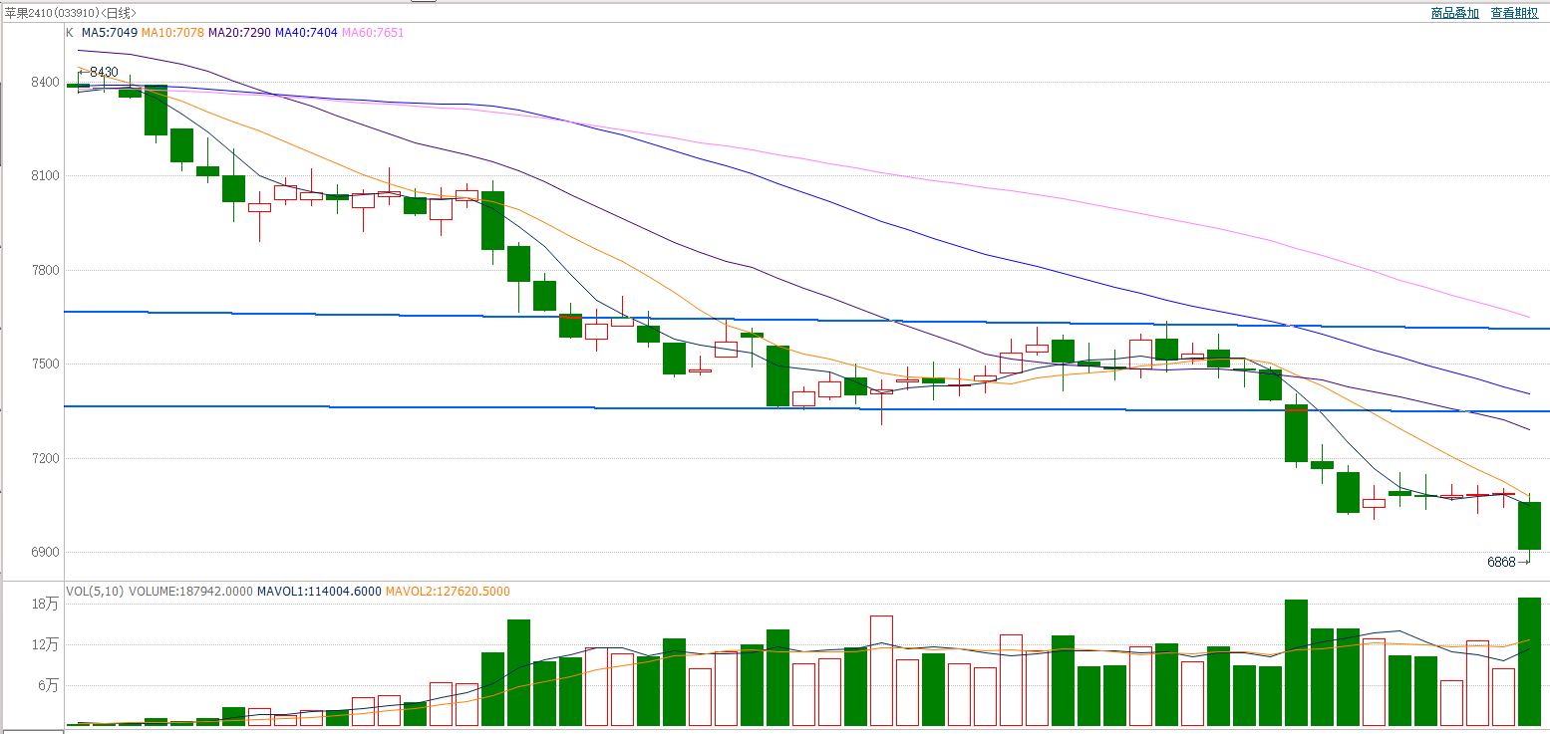Select the lower blue horizontal line
Screen dimensions: 1550x734
797,408
